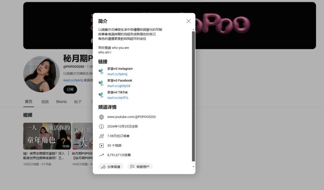
Task: Click the globe icon beside channel URL
Action: [x=102, y=117]
